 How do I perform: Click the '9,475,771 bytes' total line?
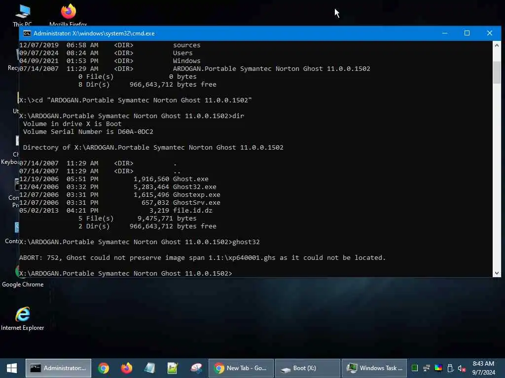pos(138,218)
